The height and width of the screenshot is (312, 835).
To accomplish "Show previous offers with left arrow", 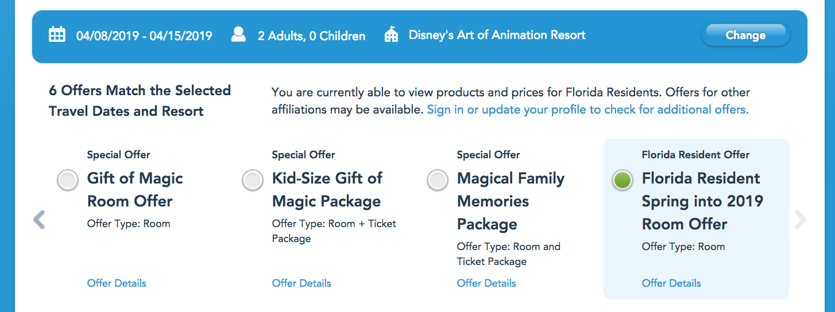I will [39, 219].
